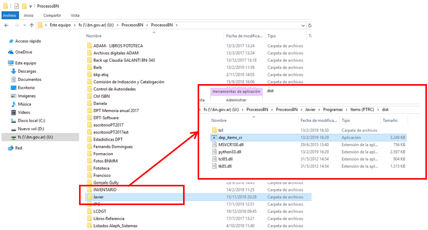428x230 pixels.
Task: Open Música in the sidebar
Action: coord(24,104)
